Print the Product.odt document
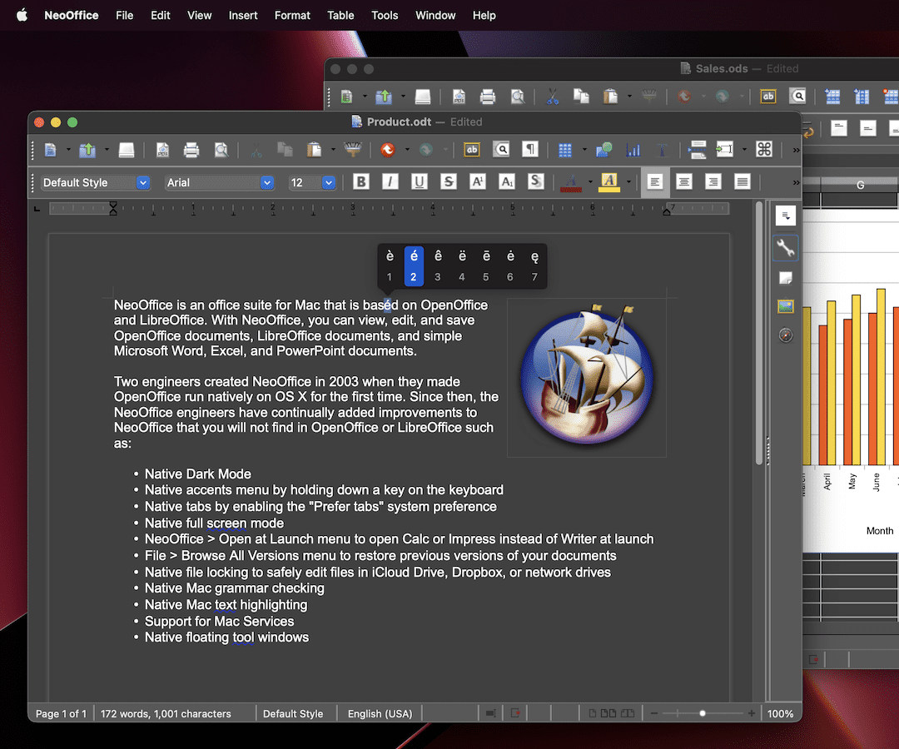 (191, 150)
